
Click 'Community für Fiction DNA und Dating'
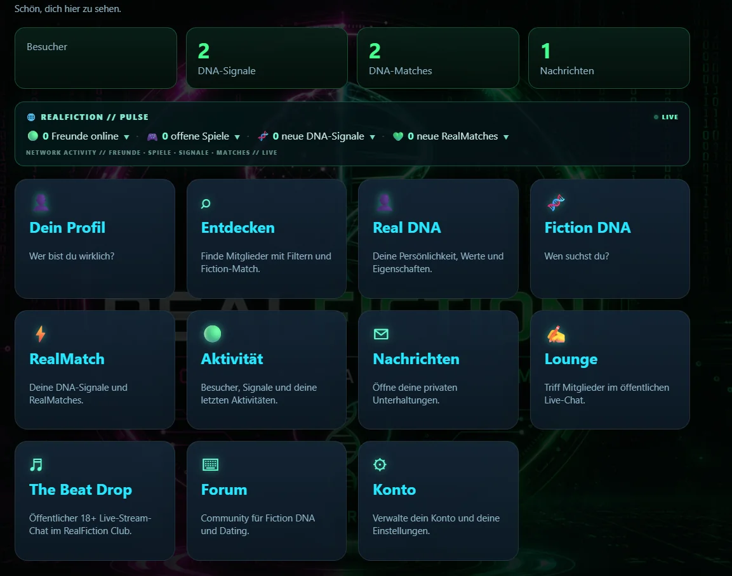pos(258,524)
